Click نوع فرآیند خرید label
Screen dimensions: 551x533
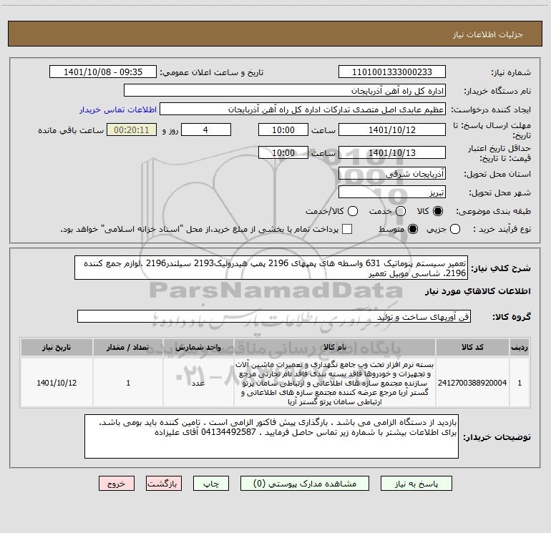pos(502,229)
